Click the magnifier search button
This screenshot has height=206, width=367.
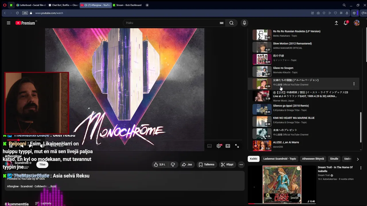[x=231, y=23]
